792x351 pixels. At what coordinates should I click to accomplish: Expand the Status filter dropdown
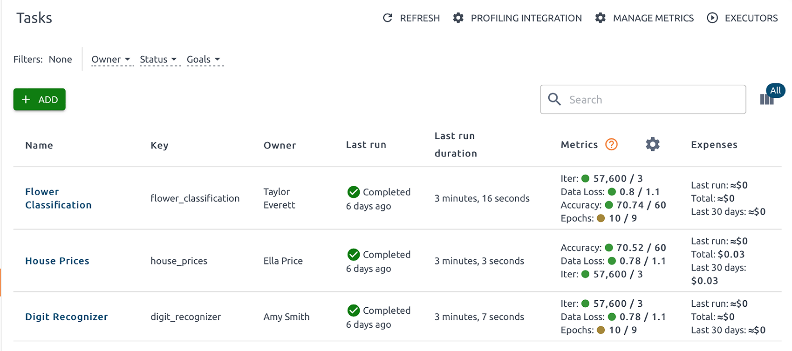pyautogui.click(x=158, y=59)
